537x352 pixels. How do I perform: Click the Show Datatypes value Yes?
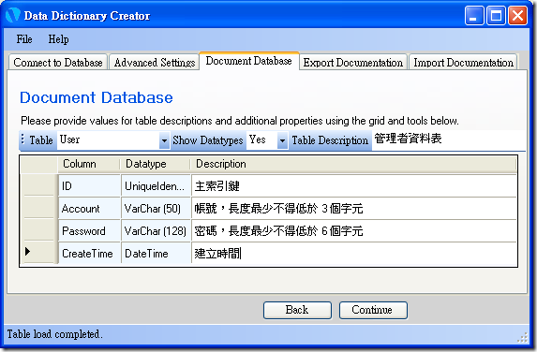coord(262,139)
